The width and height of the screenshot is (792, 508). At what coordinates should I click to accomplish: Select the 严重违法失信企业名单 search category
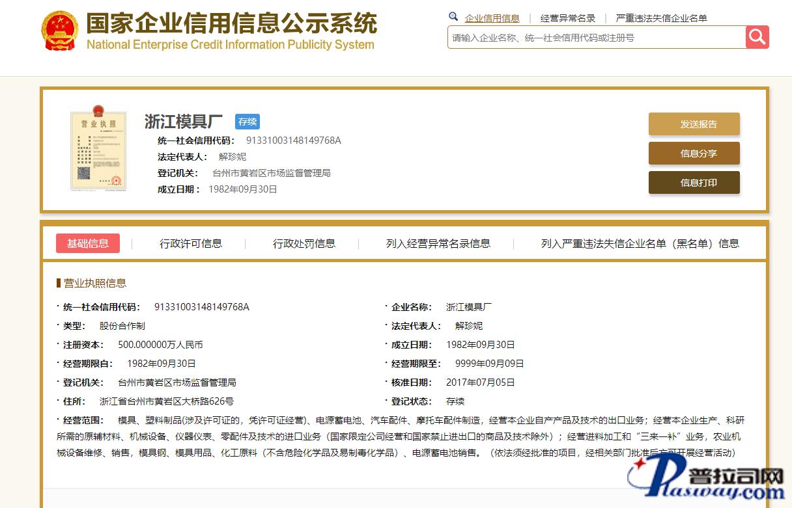pos(661,18)
